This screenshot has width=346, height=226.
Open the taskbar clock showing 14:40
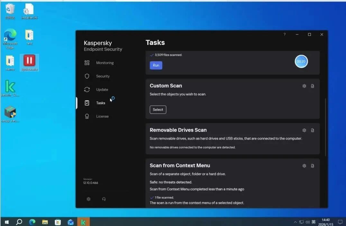(x=326, y=222)
